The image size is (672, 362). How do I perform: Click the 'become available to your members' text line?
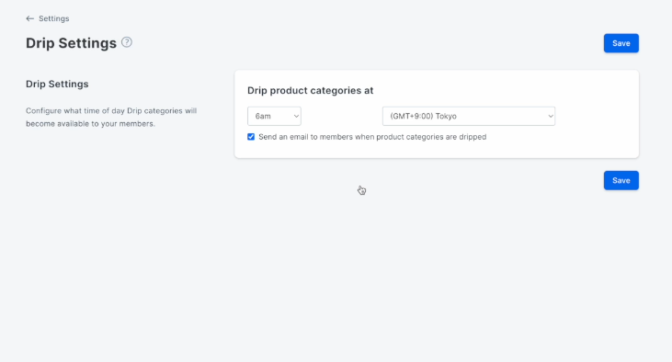point(90,123)
